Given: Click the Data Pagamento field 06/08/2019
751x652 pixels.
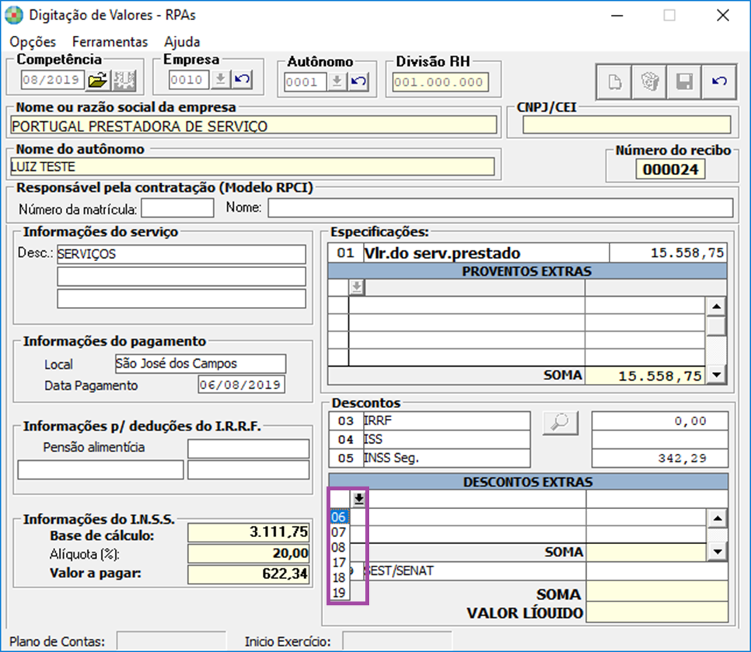Looking at the screenshot, I should tap(241, 385).
